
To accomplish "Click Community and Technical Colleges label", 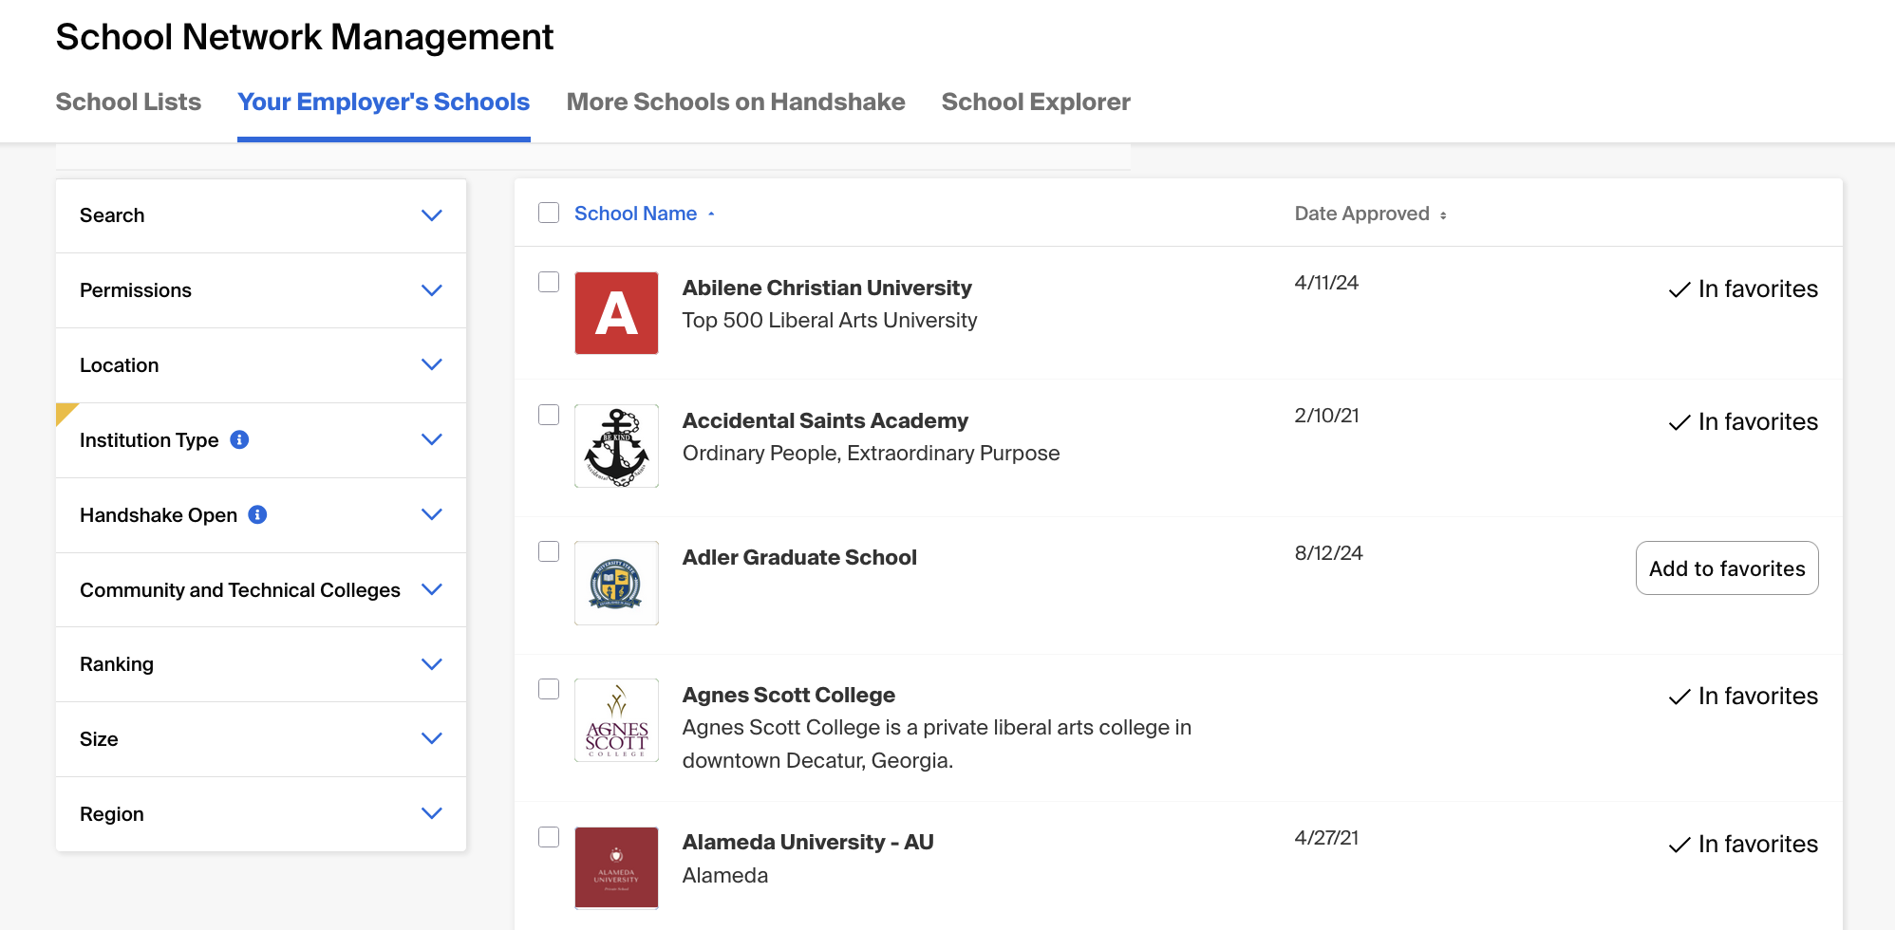I will point(240,590).
